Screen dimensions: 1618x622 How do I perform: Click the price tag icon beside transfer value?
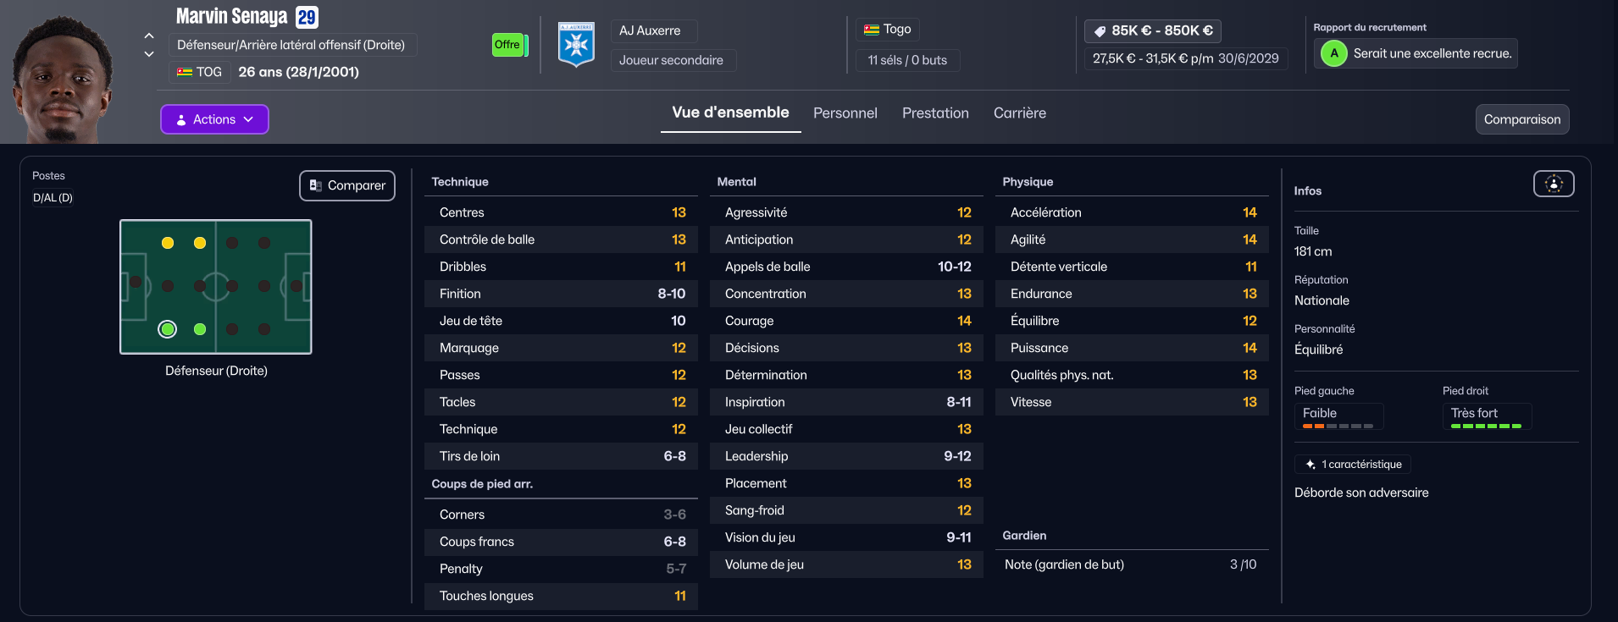point(1100,31)
